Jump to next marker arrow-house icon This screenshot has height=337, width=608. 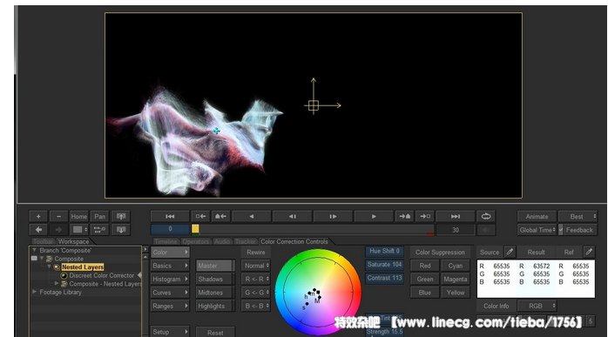(404, 216)
